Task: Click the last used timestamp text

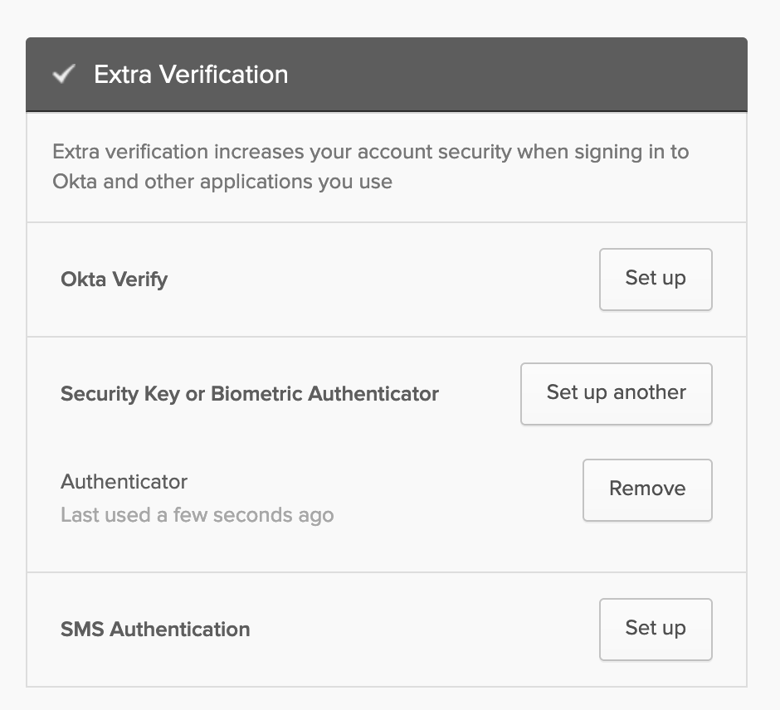Action: pyautogui.click(x=197, y=514)
